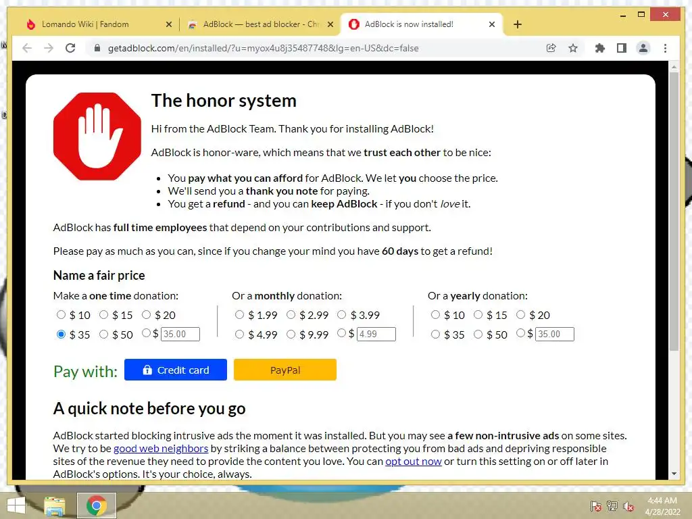The image size is (692, 519).
Task: Select one time custom amount radio
Action: point(146,333)
